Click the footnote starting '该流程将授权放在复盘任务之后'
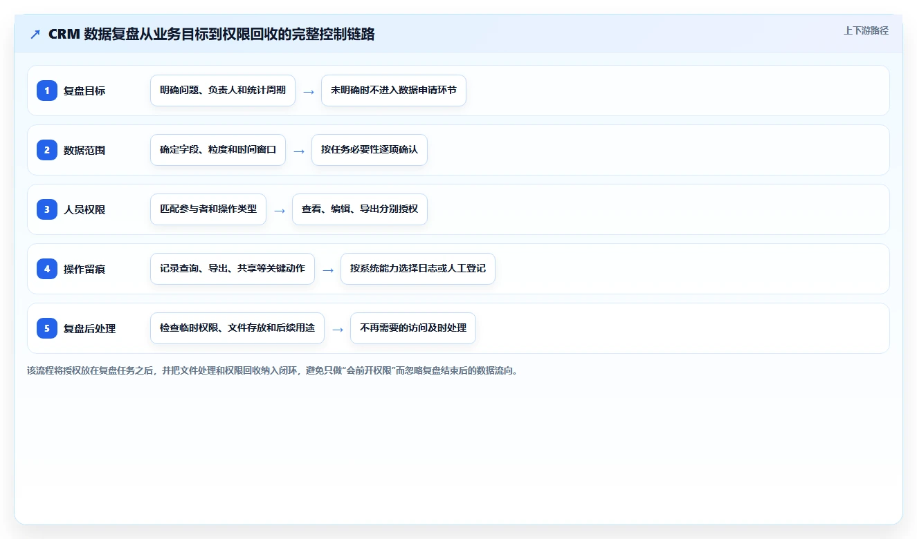Image resolution: width=917 pixels, height=539 pixels. [x=272, y=370]
